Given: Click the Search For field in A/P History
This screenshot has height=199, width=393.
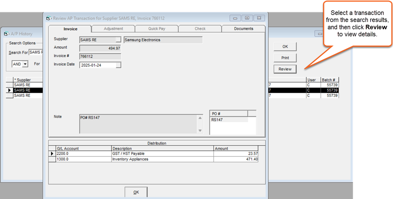Looking at the screenshot, I should [x=36, y=52].
